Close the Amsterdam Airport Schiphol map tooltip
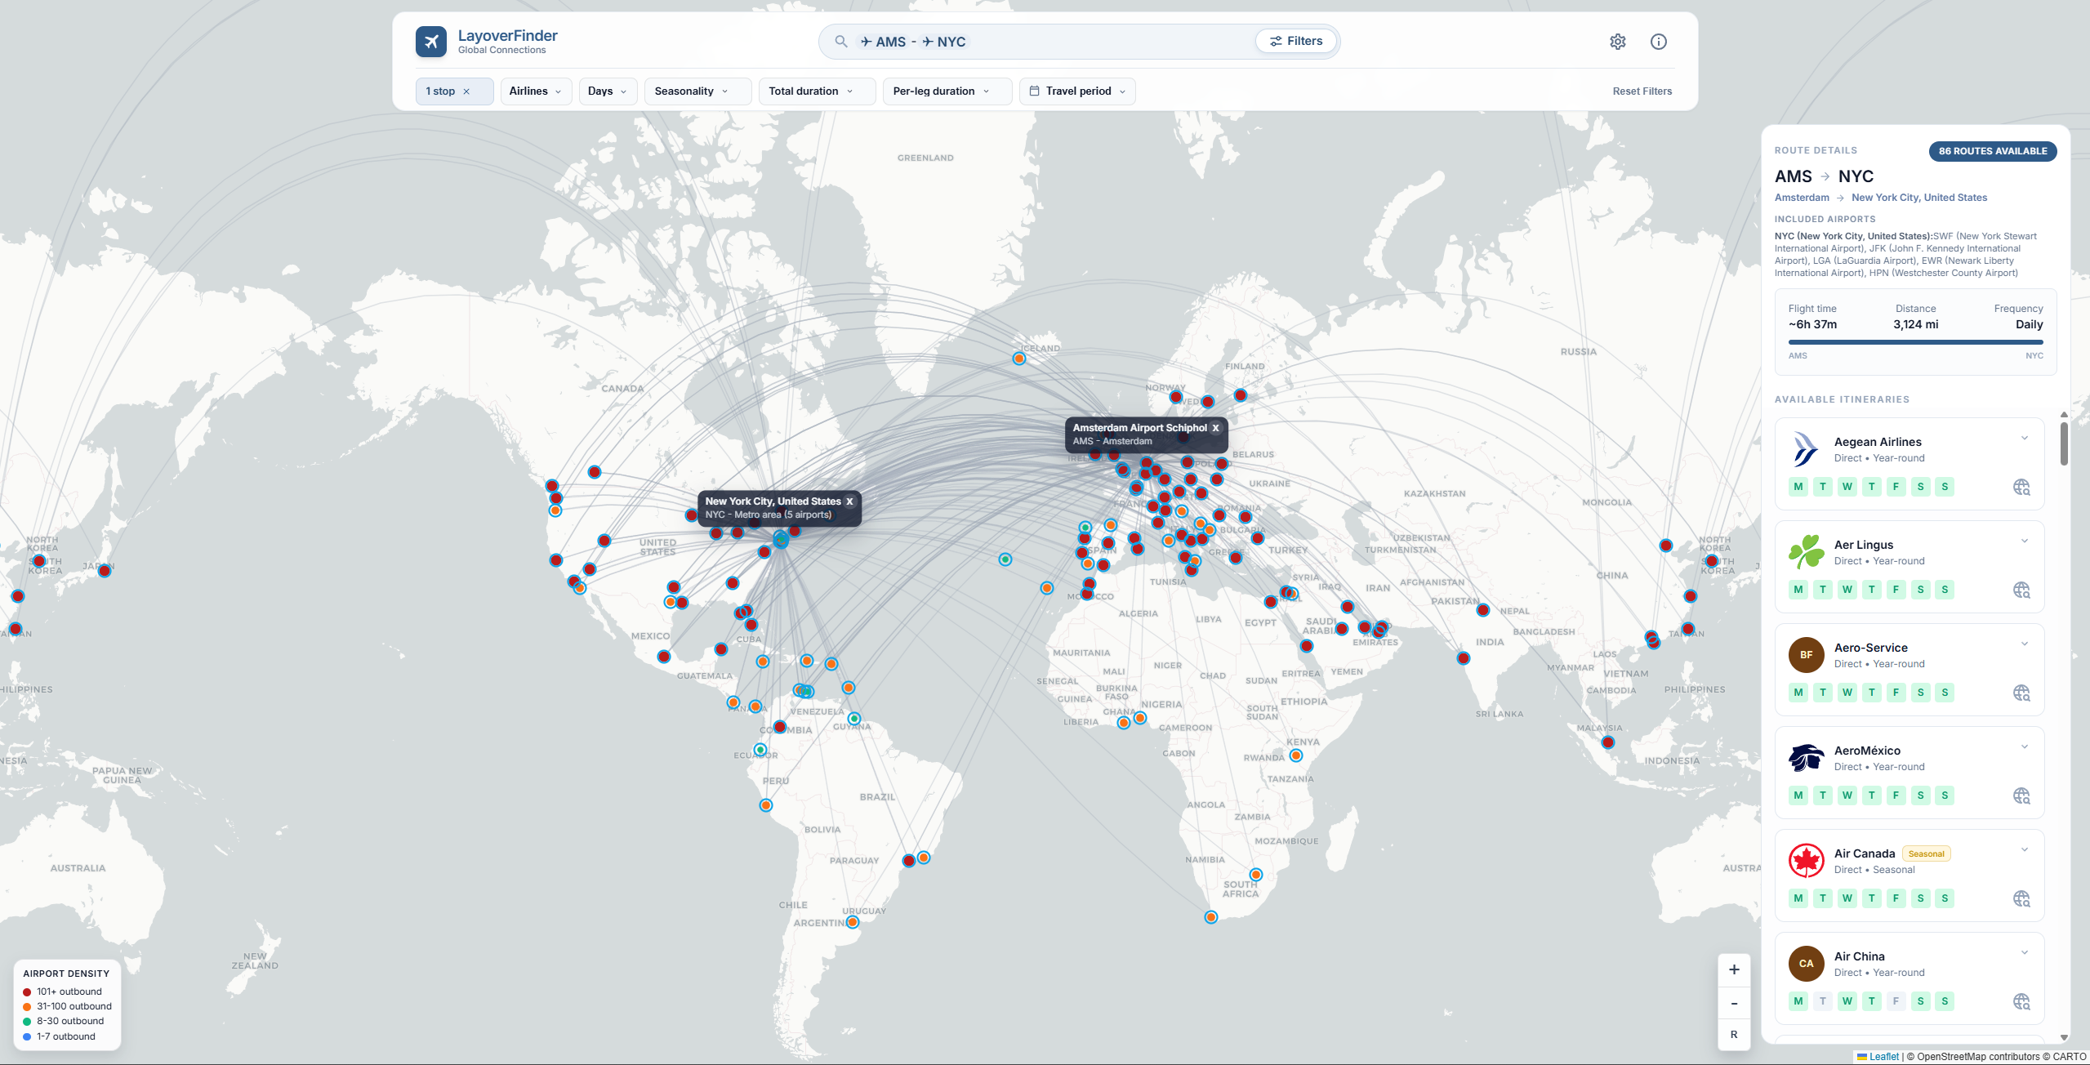The width and height of the screenshot is (2090, 1065). pyautogui.click(x=1215, y=427)
